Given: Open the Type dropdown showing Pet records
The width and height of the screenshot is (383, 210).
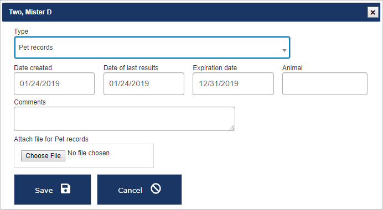Looking at the screenshot, I should pyautogui.click(x=152, y=48).
